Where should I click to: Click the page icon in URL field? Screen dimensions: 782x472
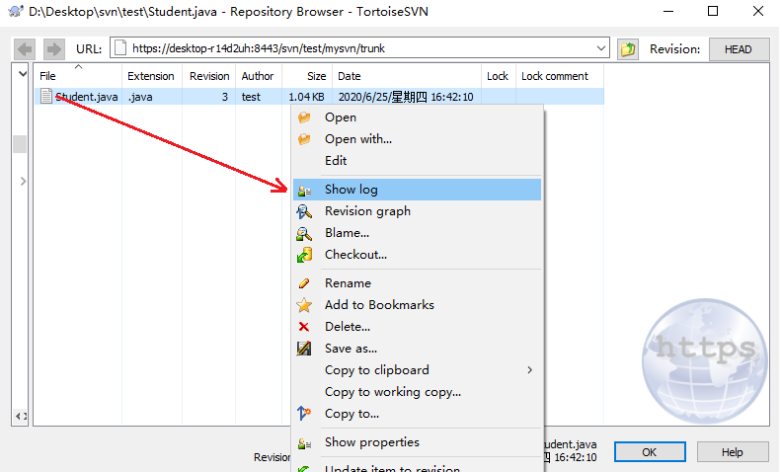120,48
